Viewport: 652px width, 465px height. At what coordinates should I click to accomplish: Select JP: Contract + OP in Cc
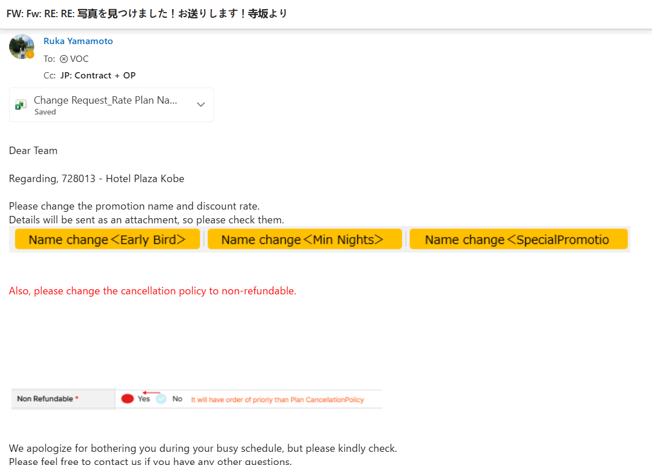point(97,76)
